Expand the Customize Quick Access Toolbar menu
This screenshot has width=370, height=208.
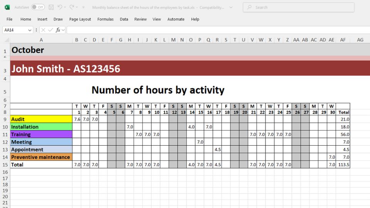click(x=83, y=7)
